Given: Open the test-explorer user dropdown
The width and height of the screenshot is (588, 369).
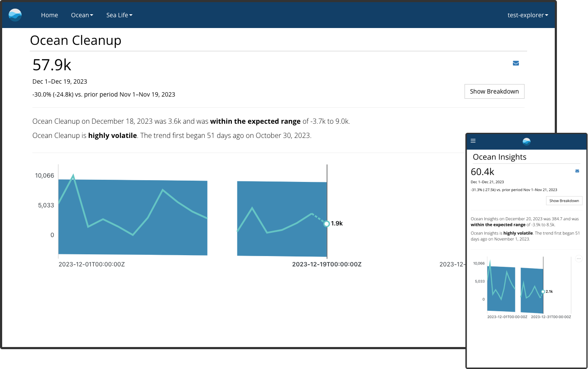Looking at the screenshot, I should coord(528,15).
